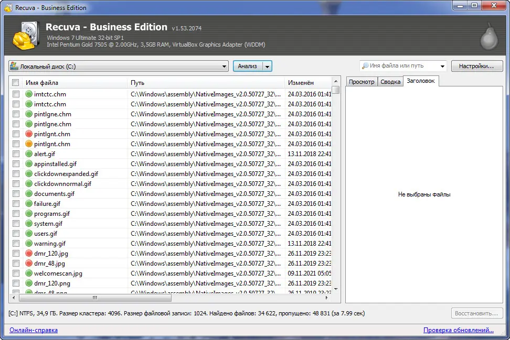Click the horizontal scrollbar thumb of file list
510x340 pixels.
pyautogui.click(x=95, y=298)
